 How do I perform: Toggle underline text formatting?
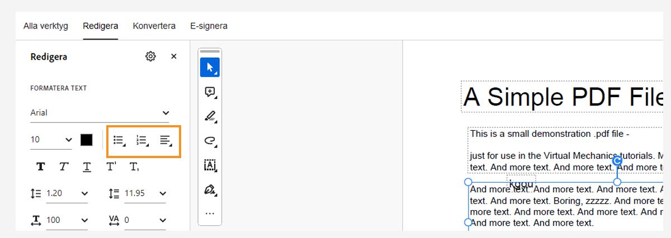tap(87, 166)
